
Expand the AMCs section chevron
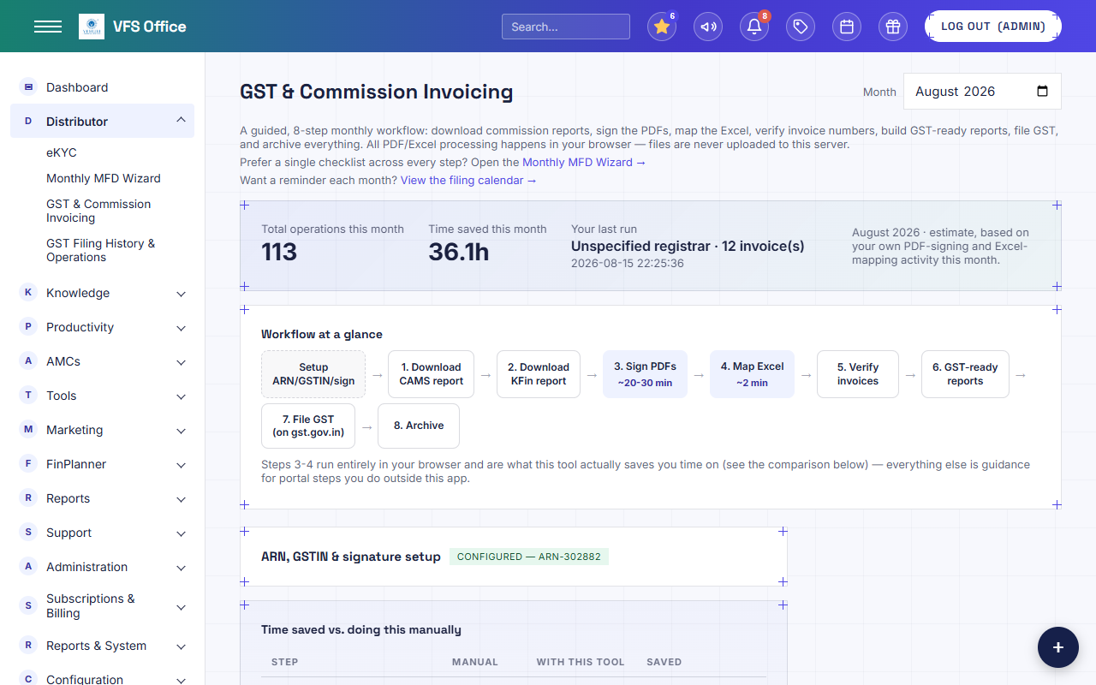pos(181,362)
